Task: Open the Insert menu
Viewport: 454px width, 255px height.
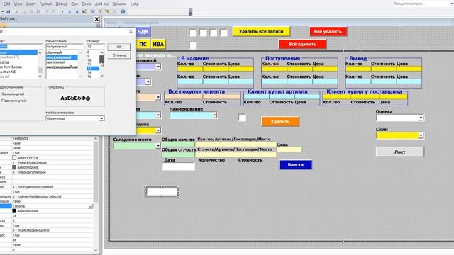Action: (31, 4)
